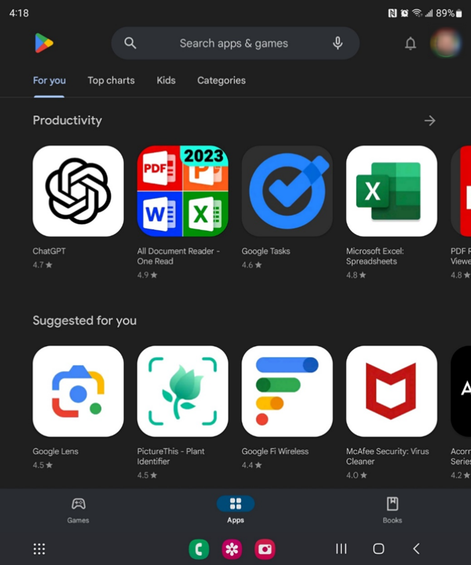Viewport: 471px width, 565px height.
Task: Open the Google Tasks app icon
Action: coord(287,191)
